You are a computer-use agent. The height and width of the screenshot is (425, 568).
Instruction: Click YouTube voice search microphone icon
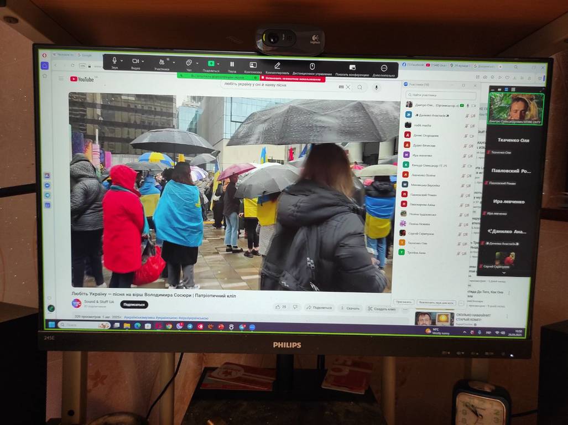click(376, 87)
